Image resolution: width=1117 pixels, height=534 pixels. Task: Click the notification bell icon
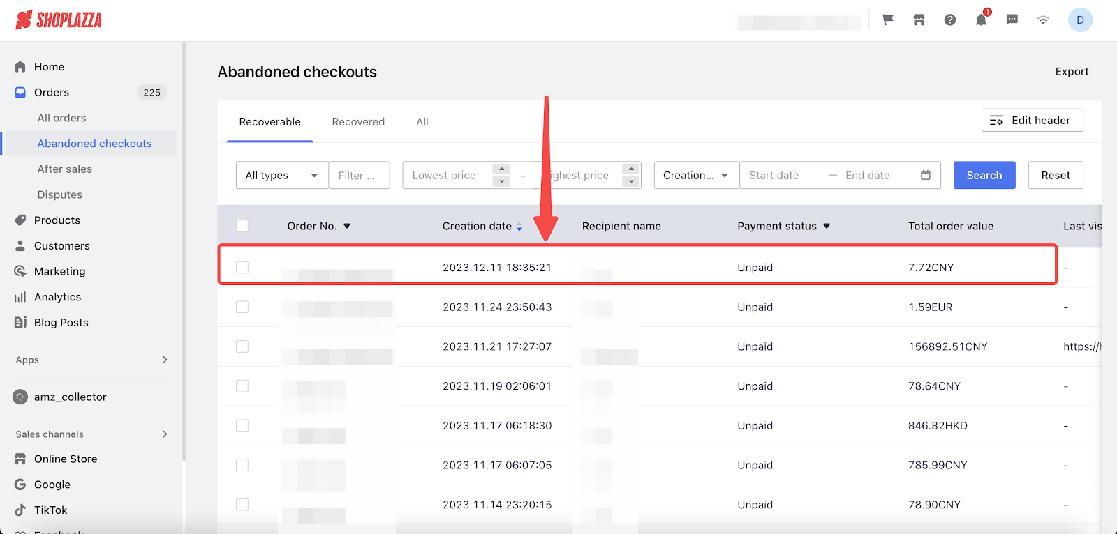tap(981, 20)
